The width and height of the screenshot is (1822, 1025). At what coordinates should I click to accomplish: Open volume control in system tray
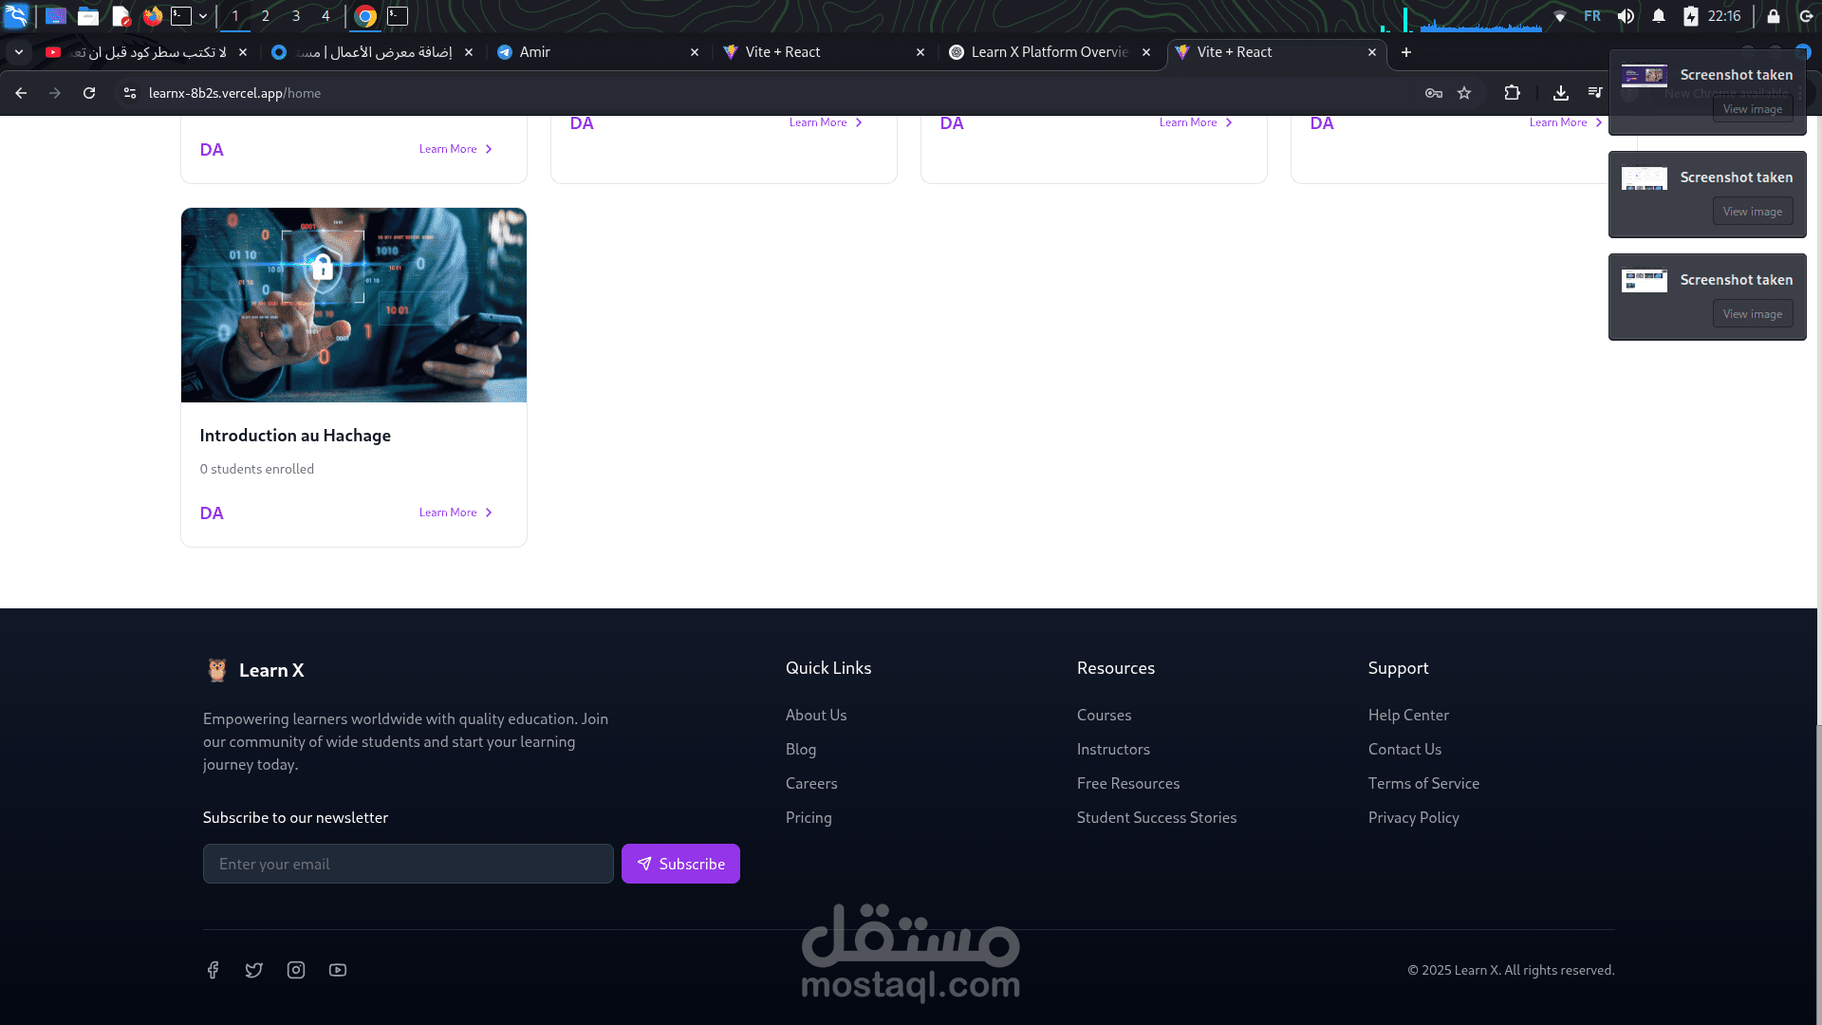point(1626,16)
